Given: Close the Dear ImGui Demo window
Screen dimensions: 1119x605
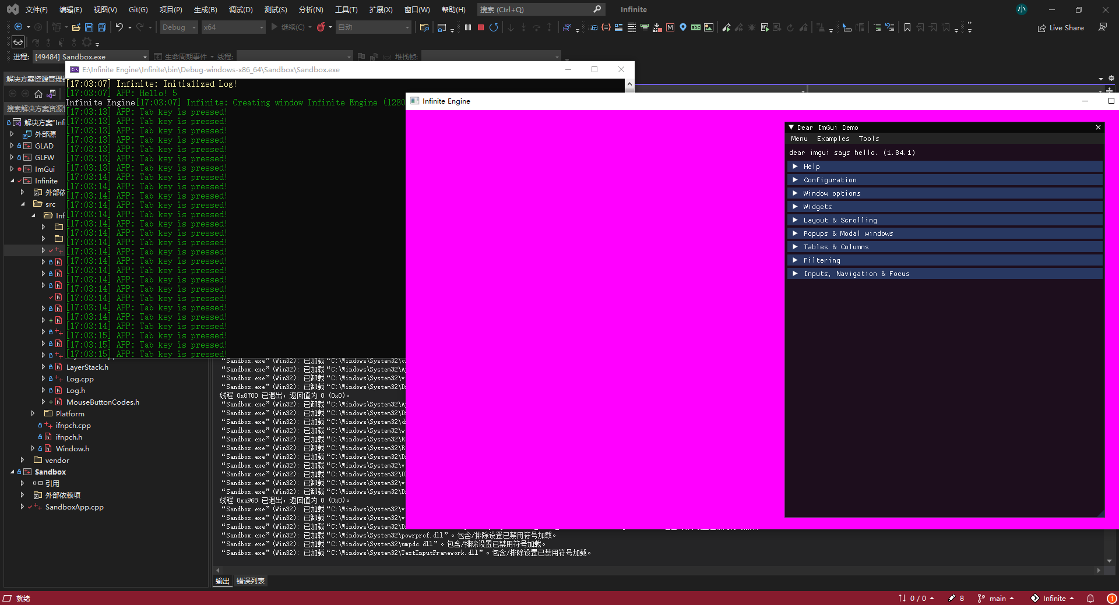Looking at the screenshot, I should 1098,127.
